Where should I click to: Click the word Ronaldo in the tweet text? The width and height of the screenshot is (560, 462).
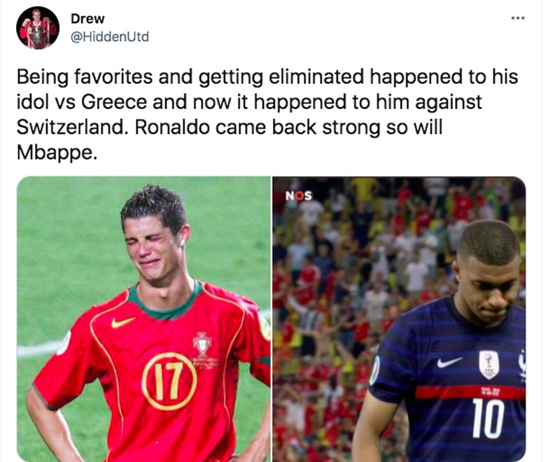(171, 127)
